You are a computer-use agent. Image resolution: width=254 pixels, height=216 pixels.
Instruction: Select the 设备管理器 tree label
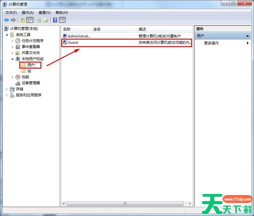[31, 83]
